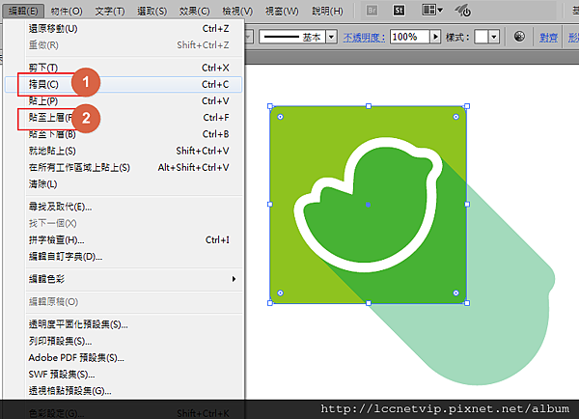Image resolution: width=579 pixels, height=419 pixels.
Task: Open Adobe PDF 預設集(S)... entry
Action: click(124, 357)
